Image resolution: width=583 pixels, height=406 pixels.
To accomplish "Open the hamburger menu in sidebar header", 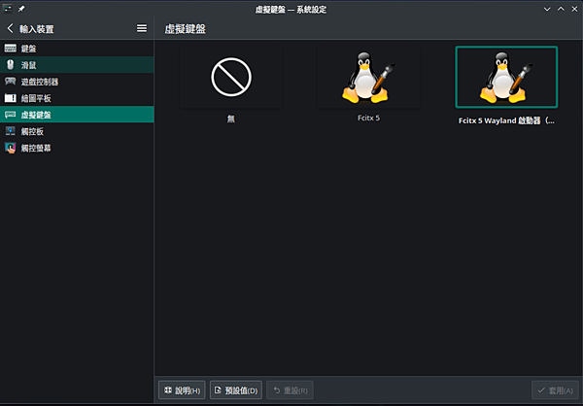I will 142,28.
